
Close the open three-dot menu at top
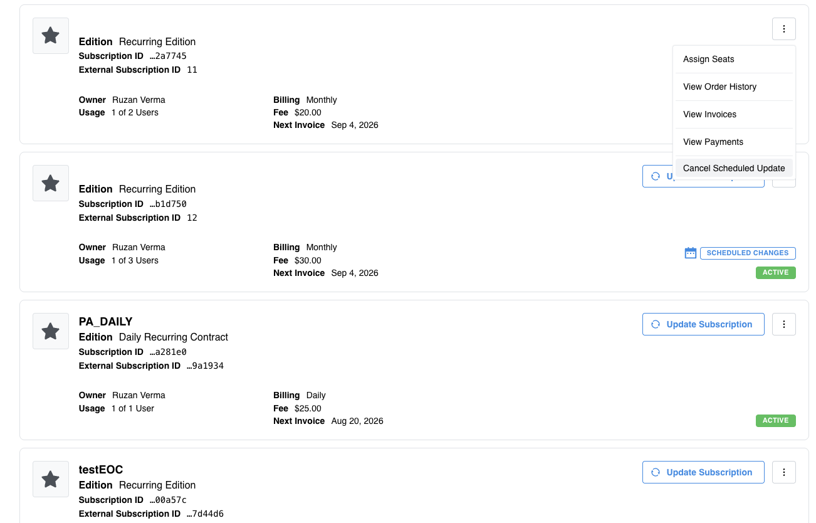pos(784,29)
